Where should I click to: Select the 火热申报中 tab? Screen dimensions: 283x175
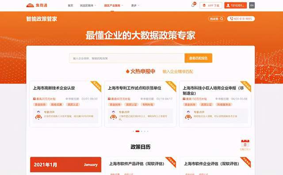click(142, 72)
